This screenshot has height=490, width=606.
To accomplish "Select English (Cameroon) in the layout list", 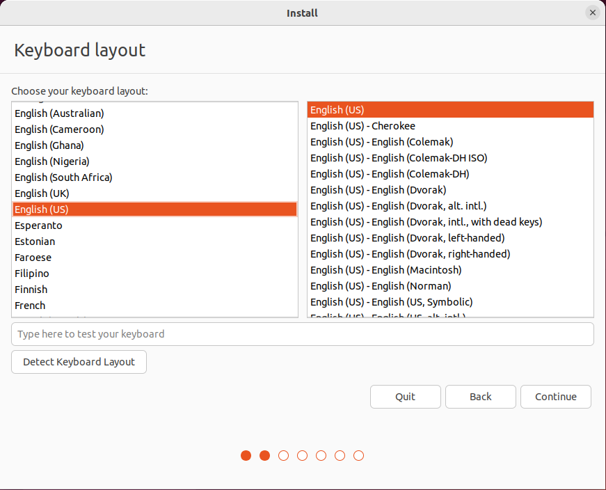I will tap(154, 129).
